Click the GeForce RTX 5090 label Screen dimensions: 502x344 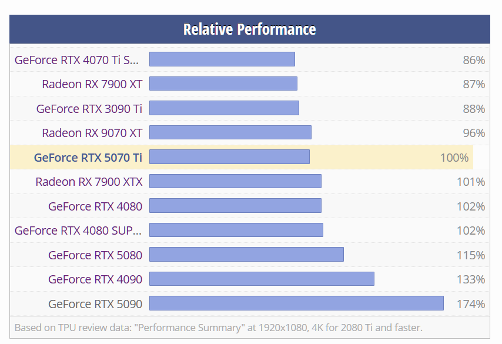tap(95, 304)
